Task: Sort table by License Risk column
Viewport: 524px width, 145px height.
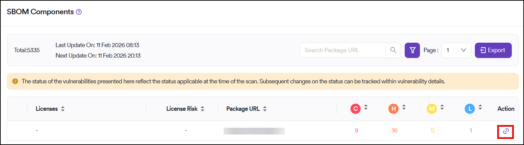Action: pyautogui.click(x=202, y=109)
